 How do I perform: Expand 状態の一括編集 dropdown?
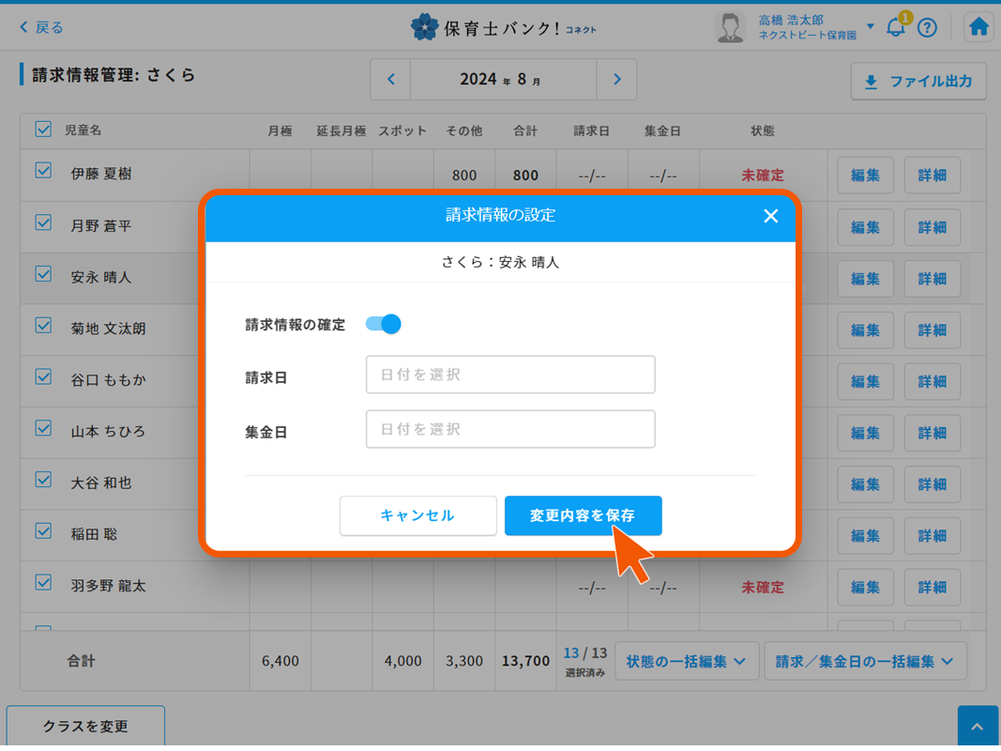tap(686, 661)
